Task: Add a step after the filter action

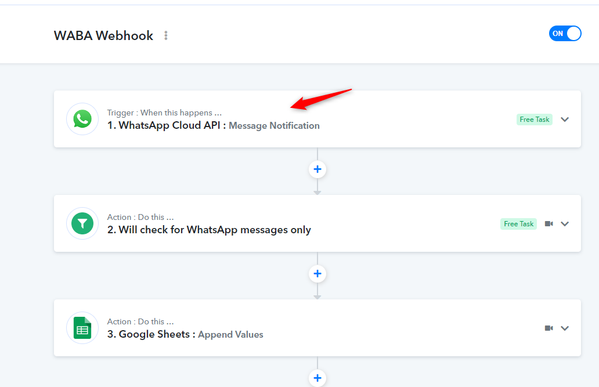Action: click(x=317, y=273)
